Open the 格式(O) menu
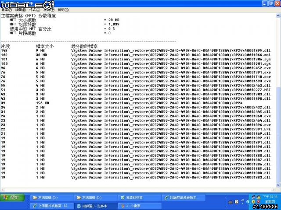281x210 pixels. point(35,10)
